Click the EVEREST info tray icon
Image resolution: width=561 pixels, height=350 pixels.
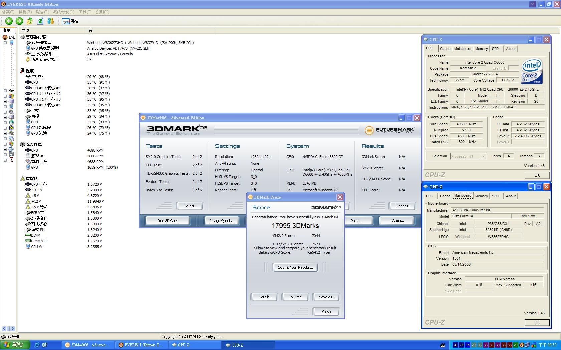pos(521,345)
